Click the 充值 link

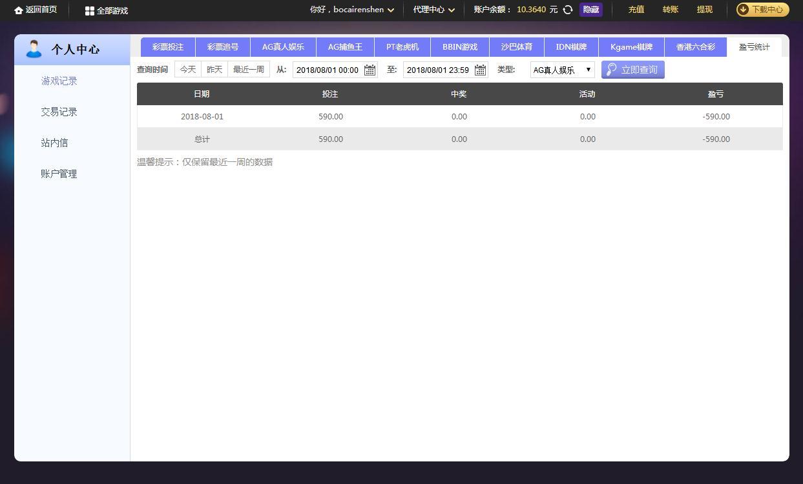click(x=636, y=10)
